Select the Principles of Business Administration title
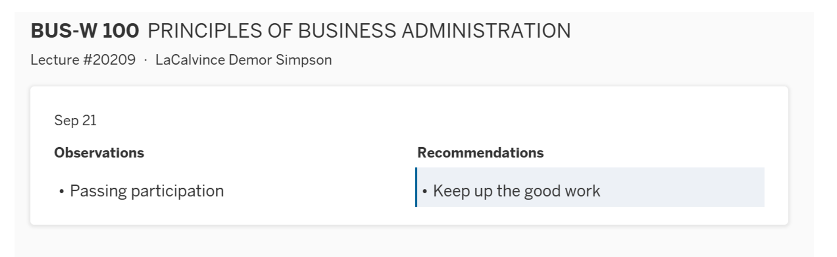The width and height of the screenshot is (837, 257). 359,31
